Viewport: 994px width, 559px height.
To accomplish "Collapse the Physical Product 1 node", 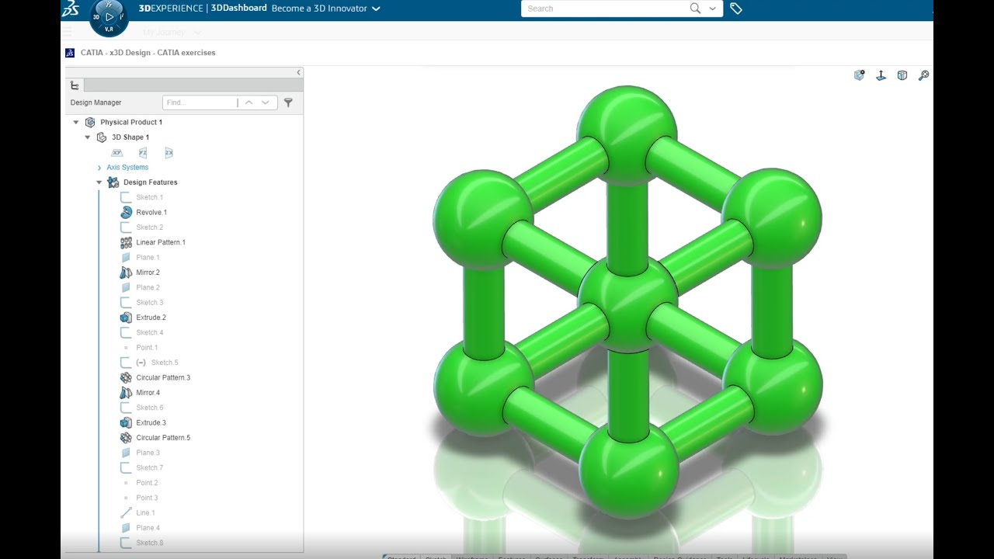I will pyautogui.click(x=76, y=122).
